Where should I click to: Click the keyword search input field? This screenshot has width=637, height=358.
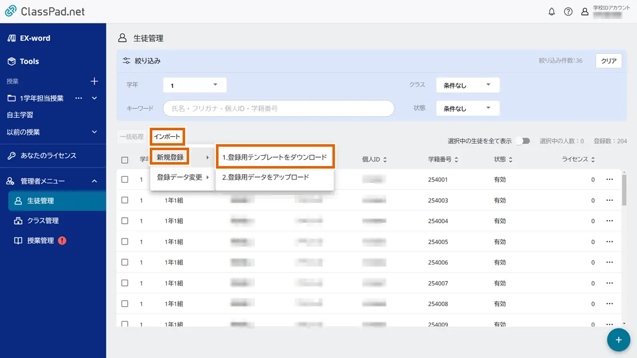pyautogui.click(x=279, y=108)
